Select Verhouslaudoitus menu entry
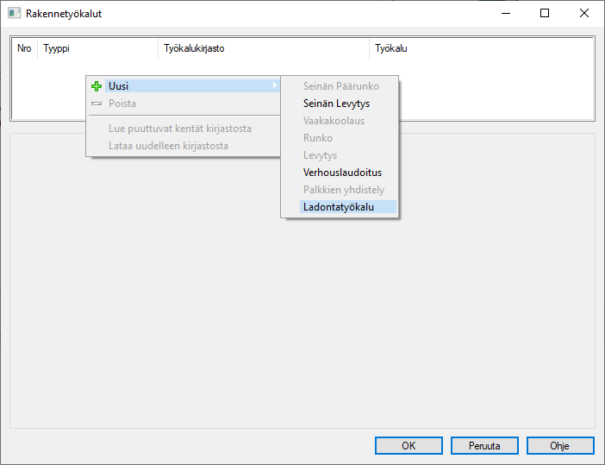Image resolution: width=605 pixels, height=465 pixels. click(x=342, y=173)
